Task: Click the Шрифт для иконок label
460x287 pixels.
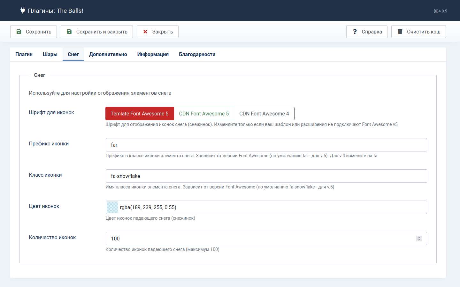Action: click(x=51, y=112)
